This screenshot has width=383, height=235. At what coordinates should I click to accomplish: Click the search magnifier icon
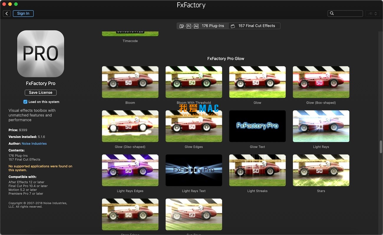332,14
